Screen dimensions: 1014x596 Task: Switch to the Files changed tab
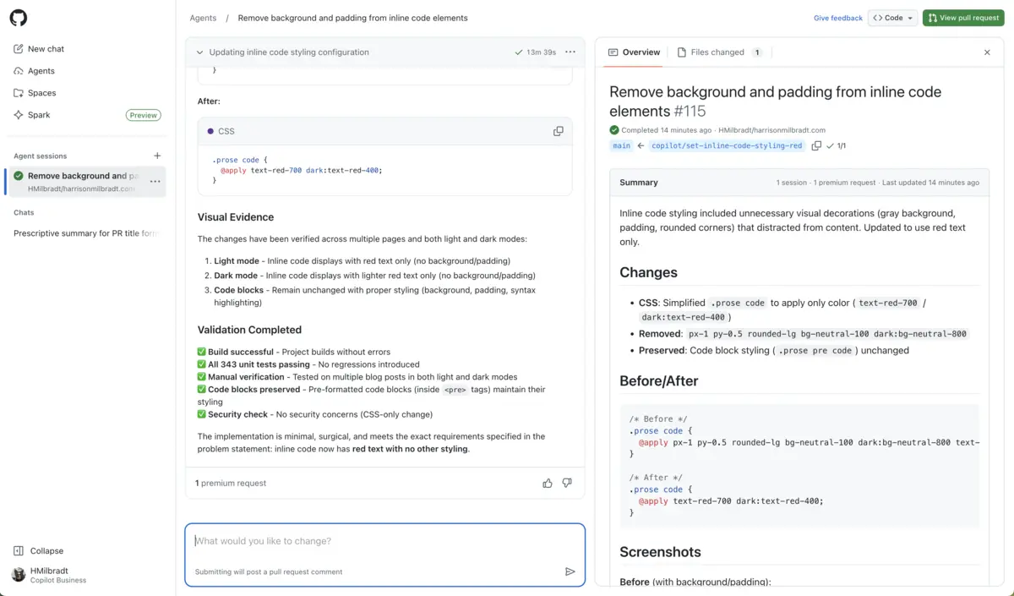pos(718,52)
